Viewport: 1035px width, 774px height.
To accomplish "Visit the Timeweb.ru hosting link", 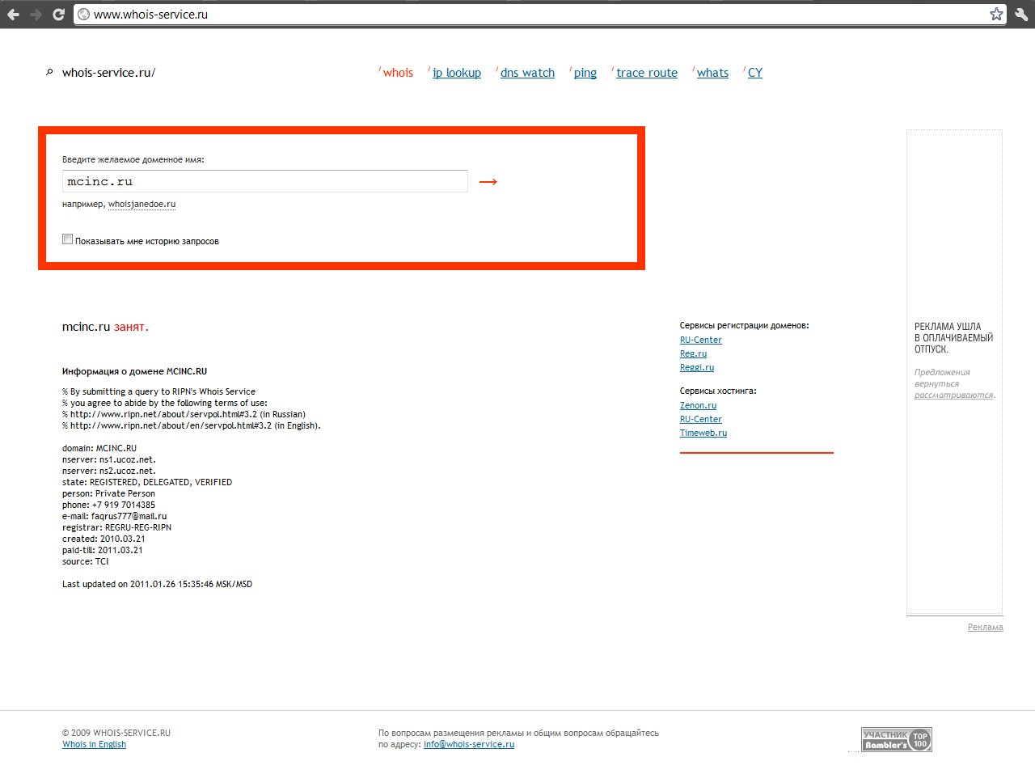I will point(703,434).
